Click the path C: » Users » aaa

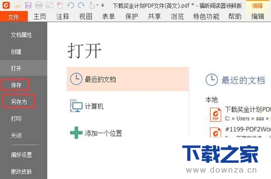tap(245, 118)
